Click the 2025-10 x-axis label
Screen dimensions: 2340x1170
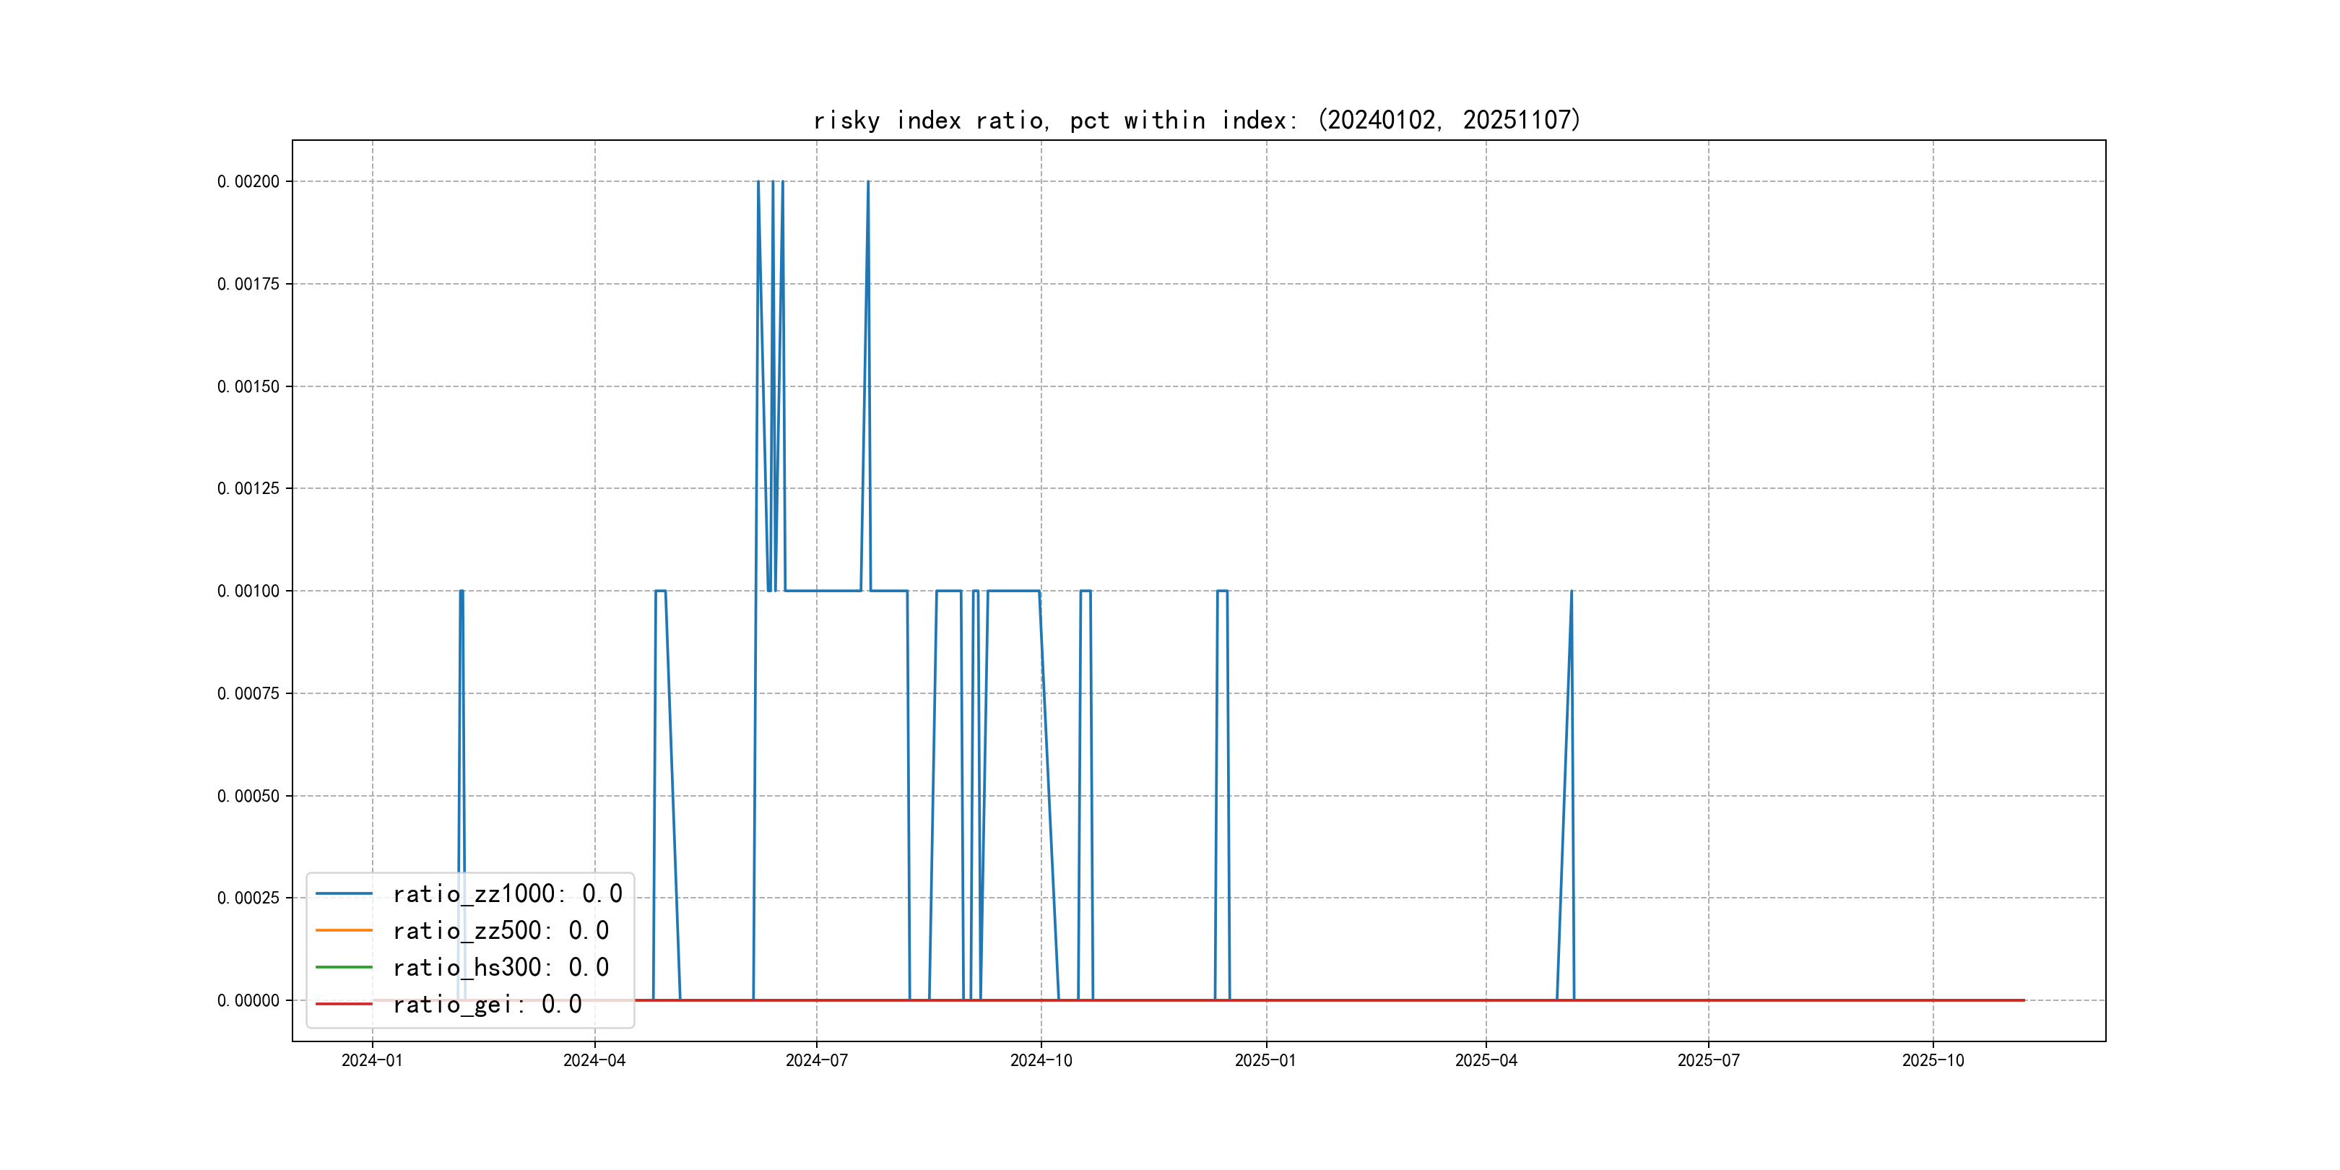pos(1933,1061)
